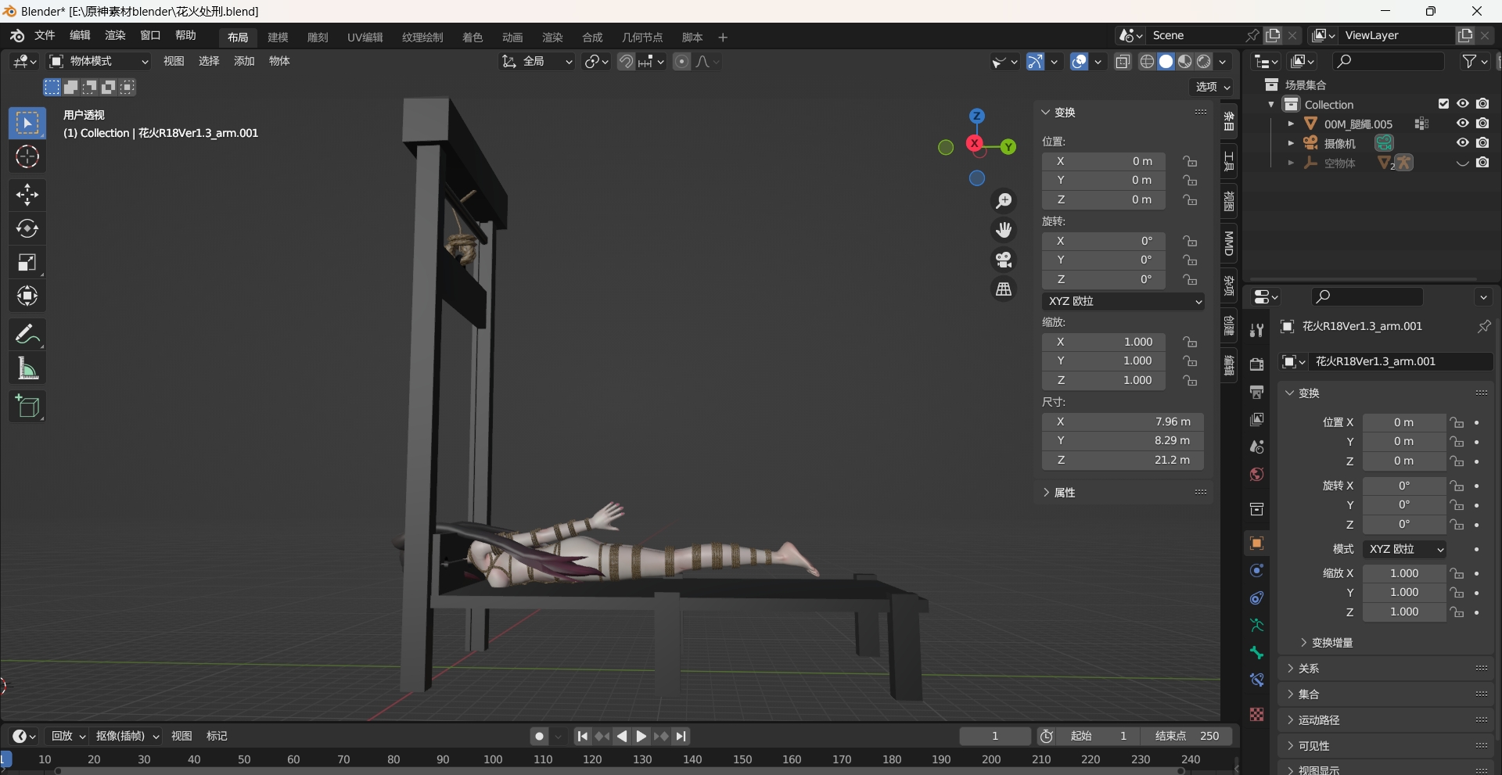The image size is (1502, 775).
Task: Toggle X-ray transparency in viewport header
Action: click(1123, 62)
